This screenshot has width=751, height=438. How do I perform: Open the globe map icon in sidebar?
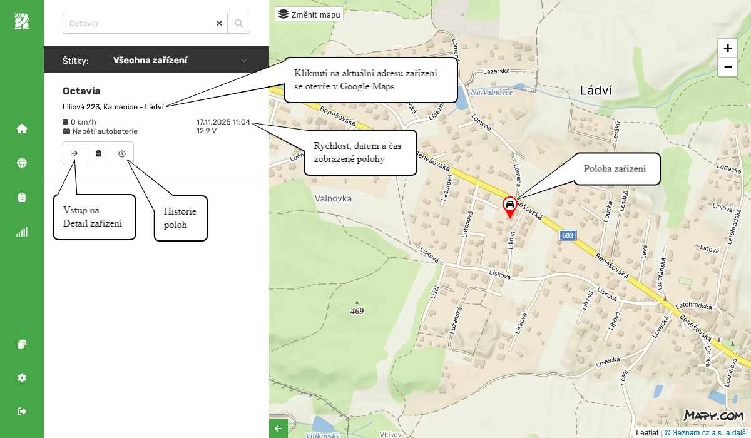pos(21,163)
